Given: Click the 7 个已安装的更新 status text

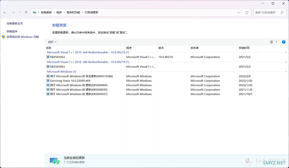Looking at the screenshot, I should click(74, 162).
